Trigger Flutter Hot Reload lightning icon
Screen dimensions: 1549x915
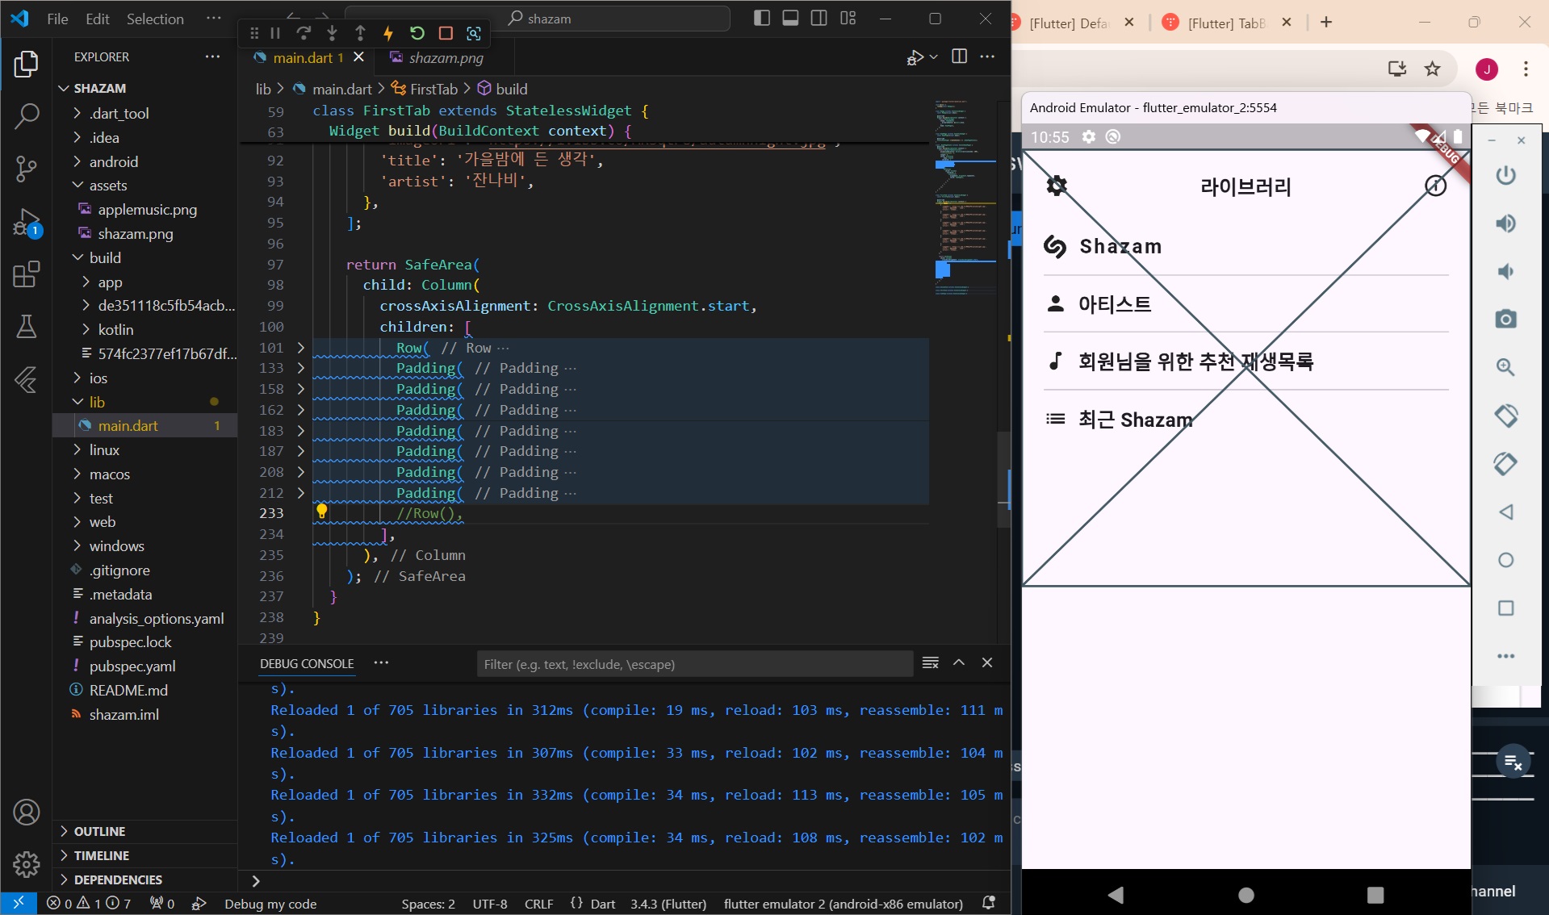388,33
